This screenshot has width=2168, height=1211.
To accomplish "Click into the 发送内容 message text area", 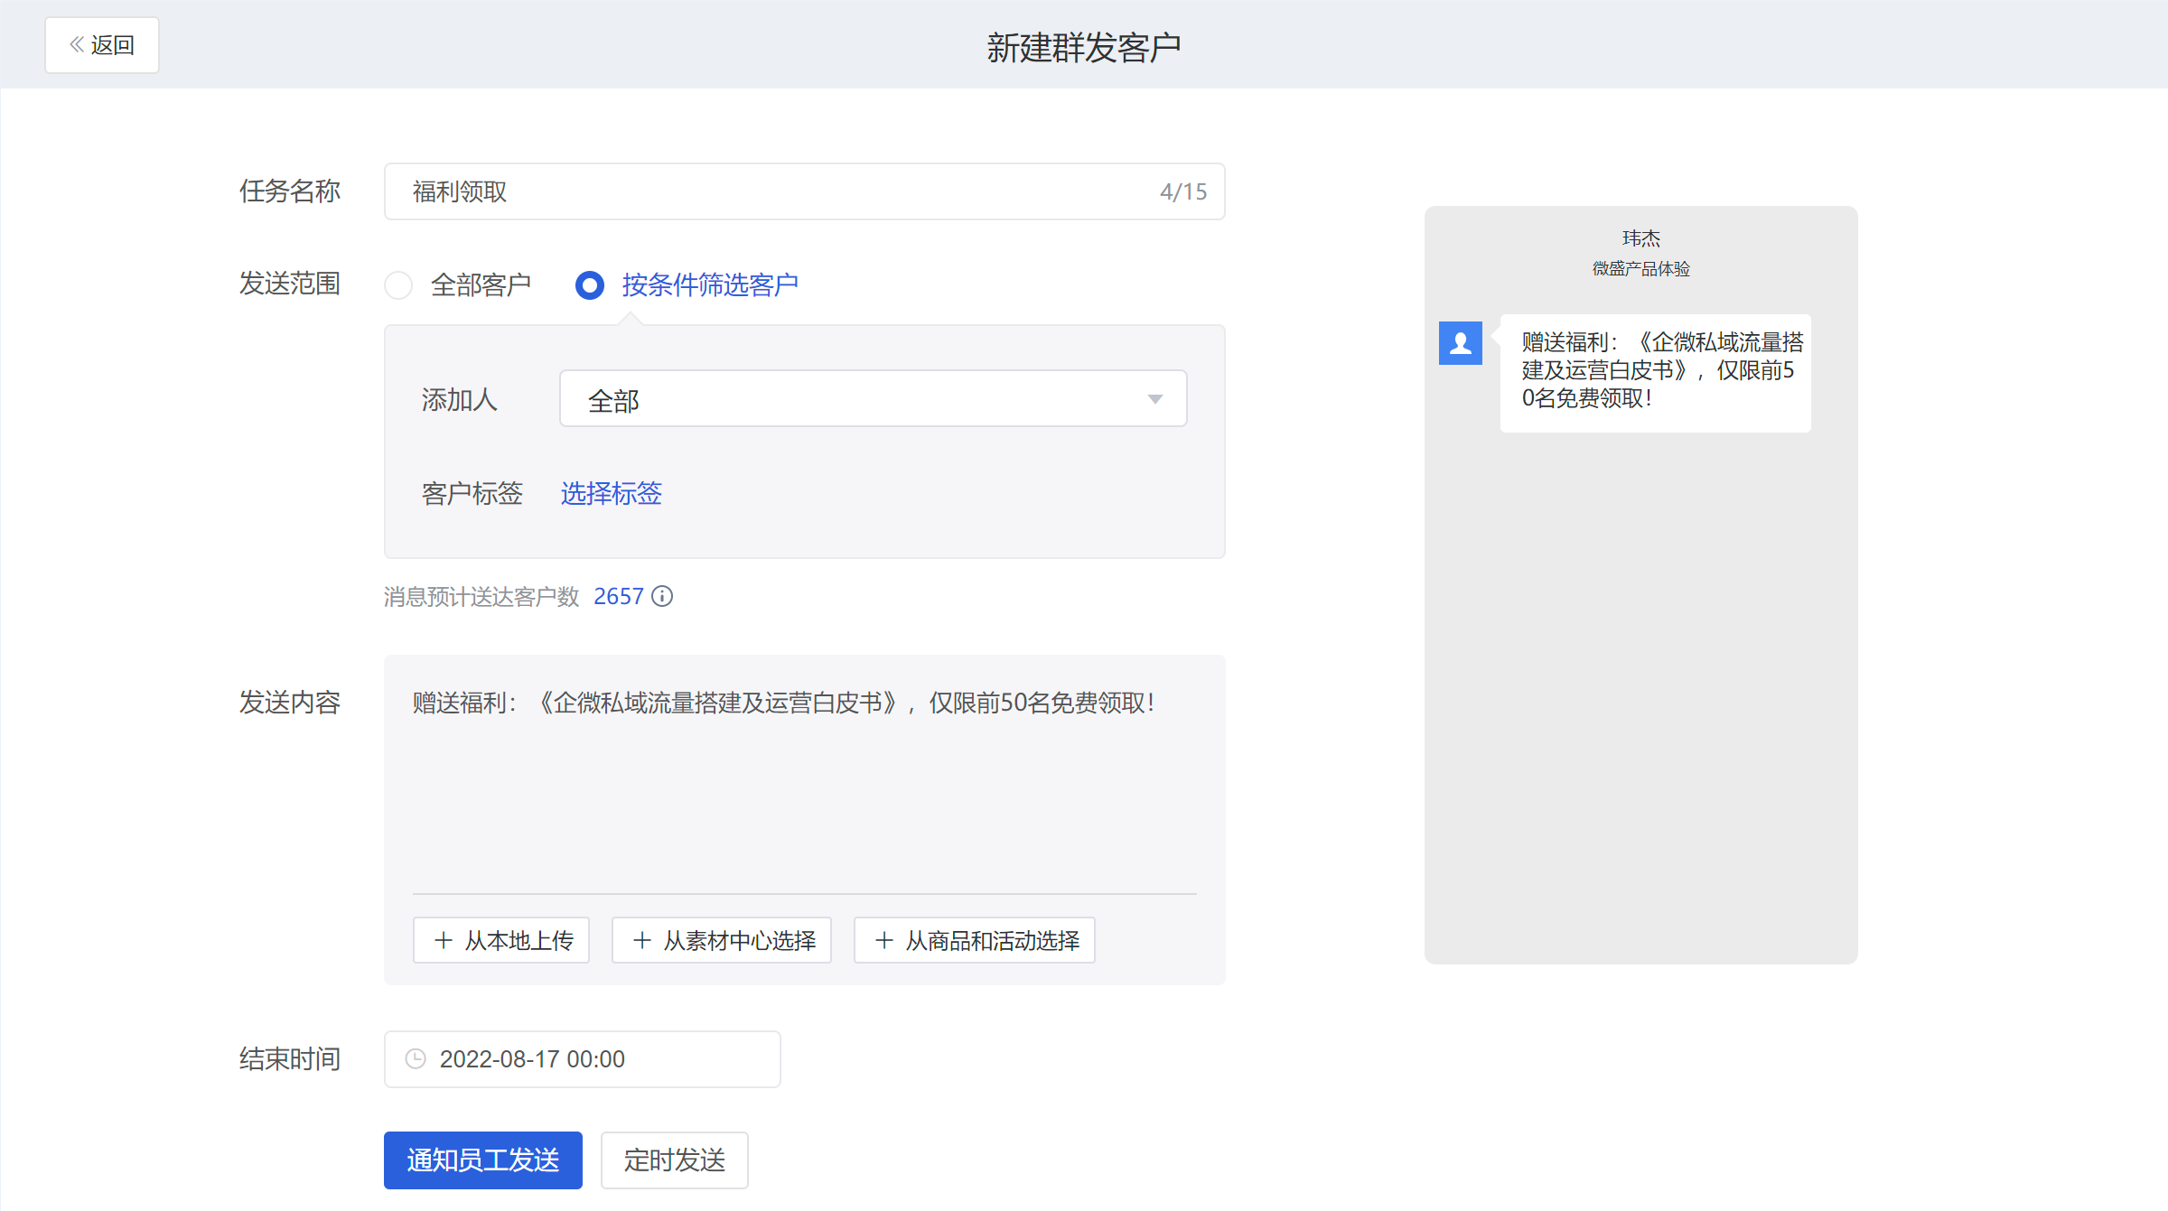I will point(805,777).
